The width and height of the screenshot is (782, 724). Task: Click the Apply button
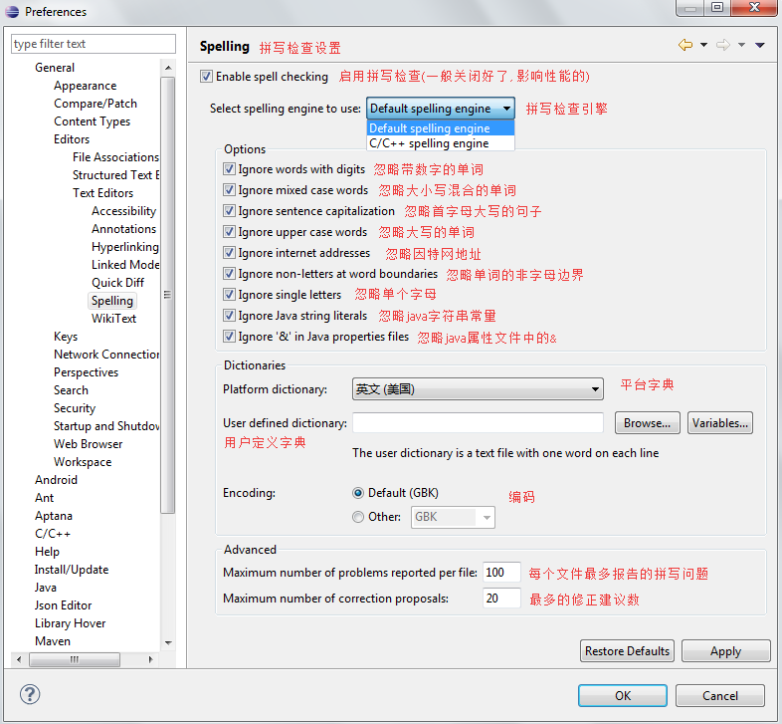tap(726, 651)
